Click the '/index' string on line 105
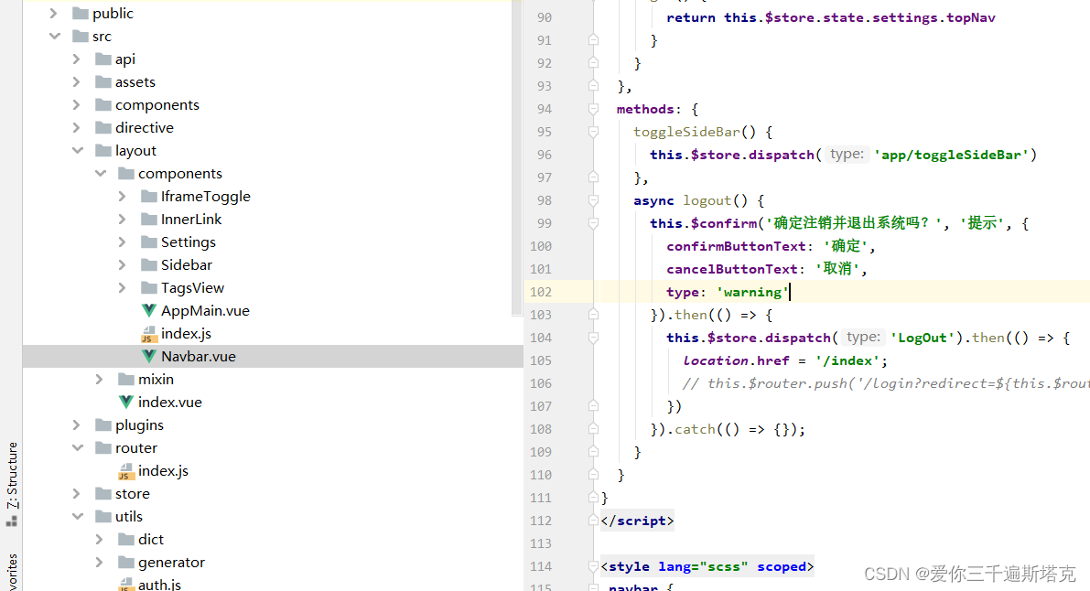The image size is (1090, 591). point(847,360)
